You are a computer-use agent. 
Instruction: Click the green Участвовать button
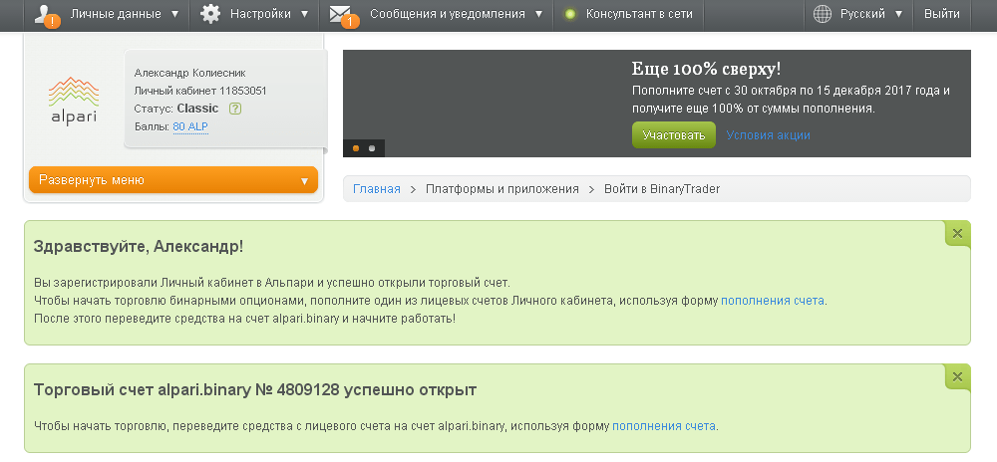673,135
